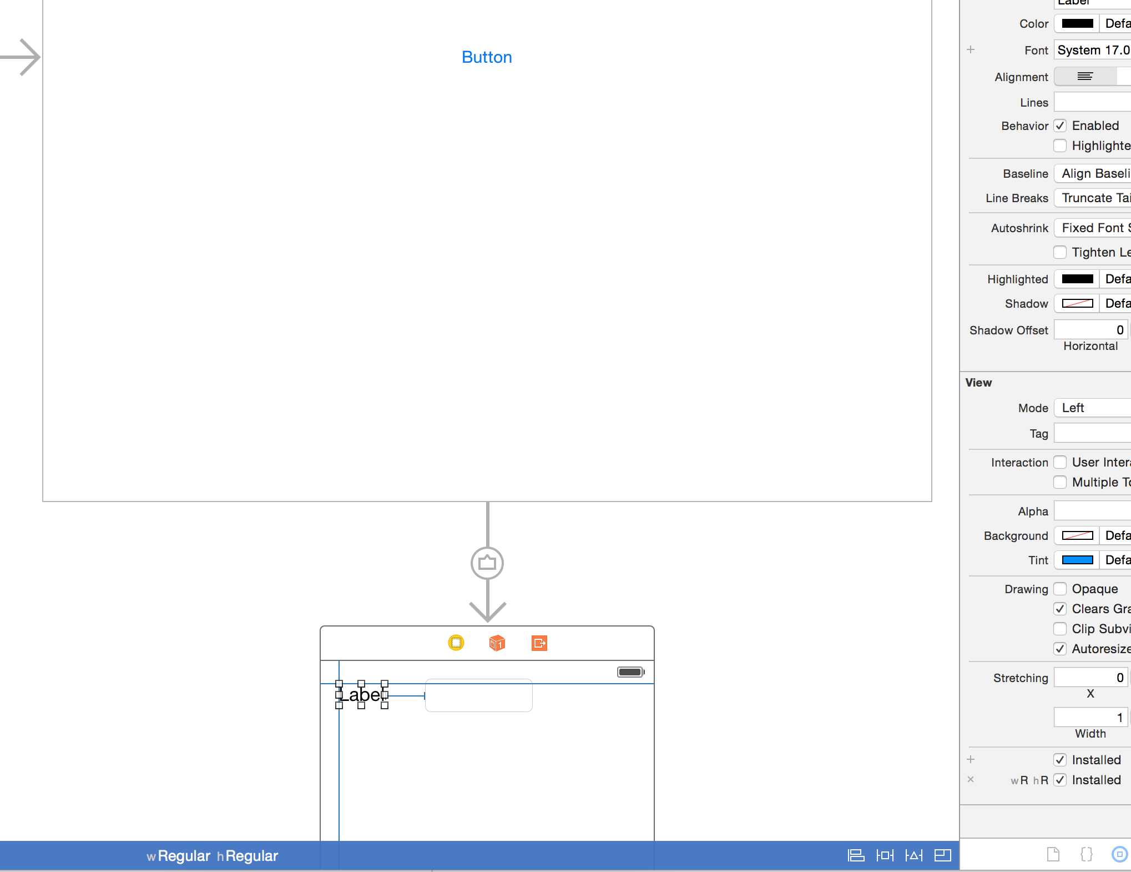Show the Object library
Viewport: 1131px width, 872px height.
pos(1119,854)
